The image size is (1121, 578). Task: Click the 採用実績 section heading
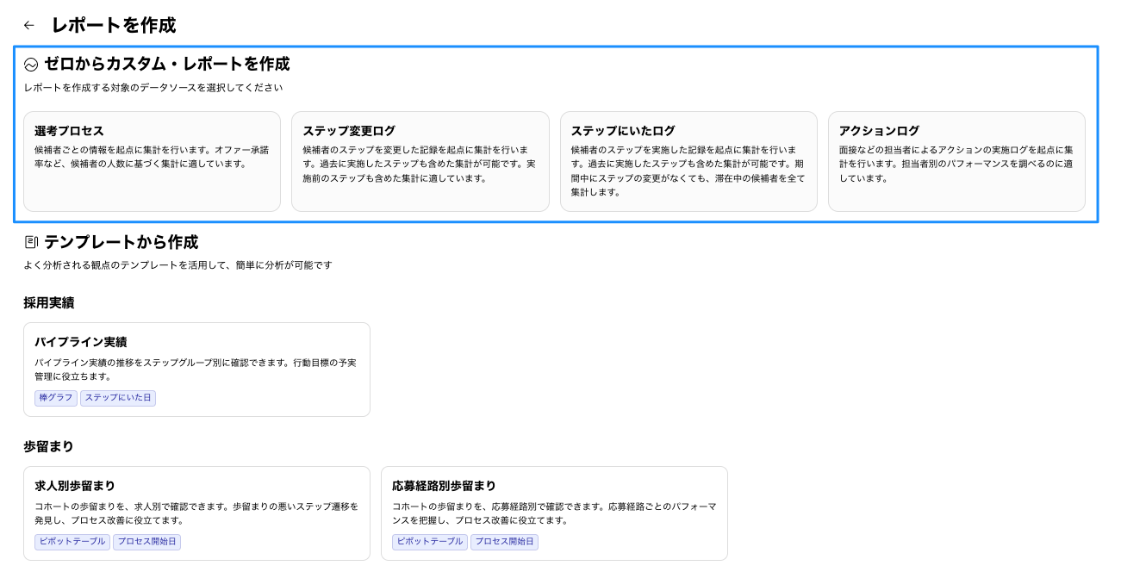click(x=48, y=303)
